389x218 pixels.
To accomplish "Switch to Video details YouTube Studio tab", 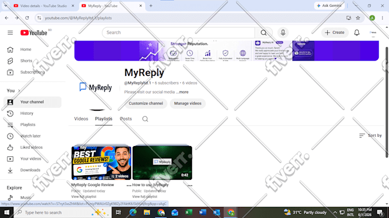I will (44, 6).
